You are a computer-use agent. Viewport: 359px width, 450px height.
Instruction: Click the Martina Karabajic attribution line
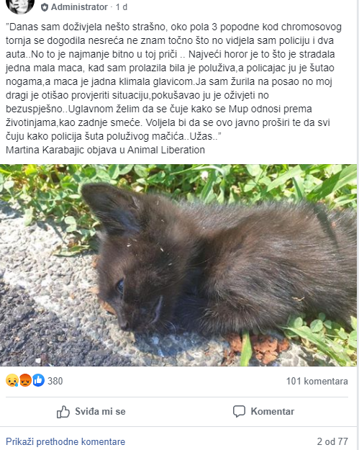[105, 150]
